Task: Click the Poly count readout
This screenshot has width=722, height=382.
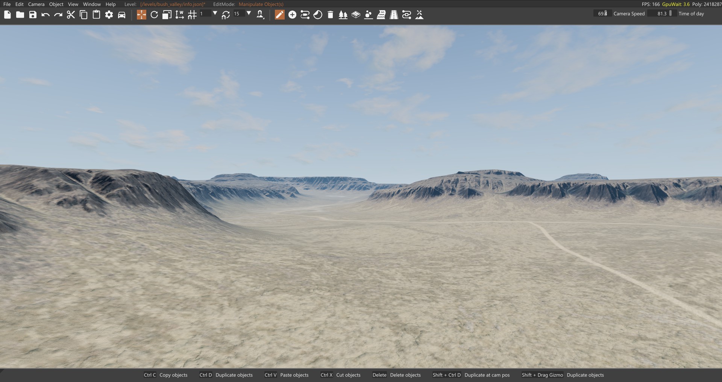Action: click(707, 4)
